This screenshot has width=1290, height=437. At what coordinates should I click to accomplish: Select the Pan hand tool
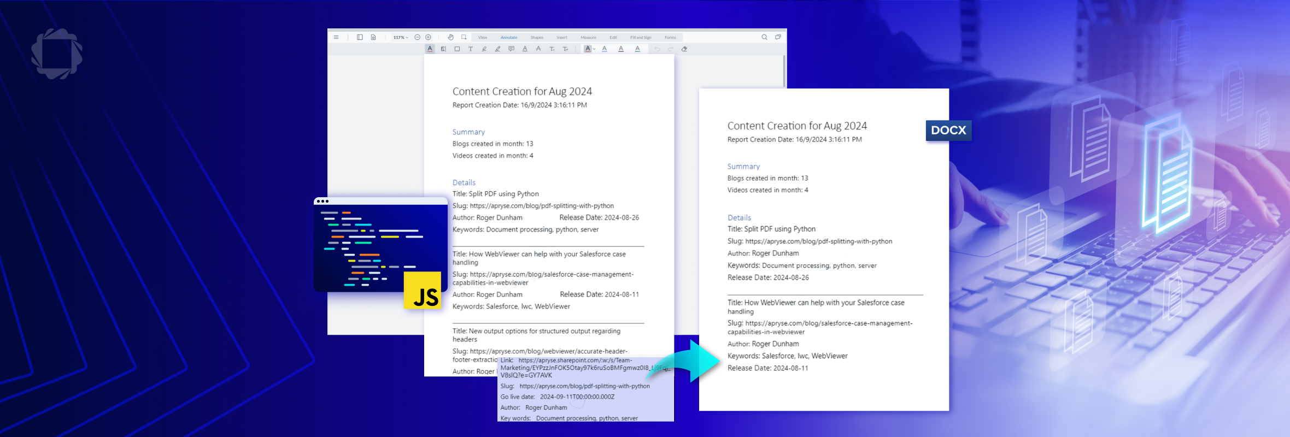450,37
